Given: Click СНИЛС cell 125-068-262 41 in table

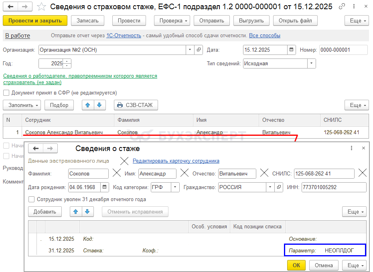Looking at the screenshot, I should click(x=344, y=132).
